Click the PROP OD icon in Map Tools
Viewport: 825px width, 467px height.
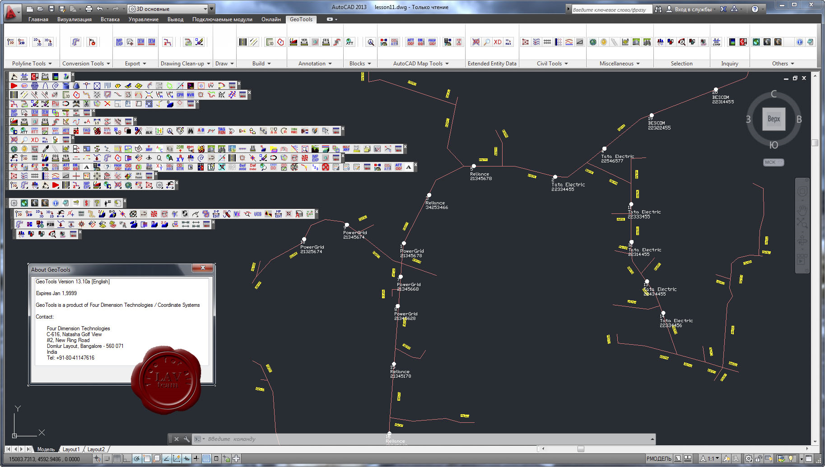[432, 42]
